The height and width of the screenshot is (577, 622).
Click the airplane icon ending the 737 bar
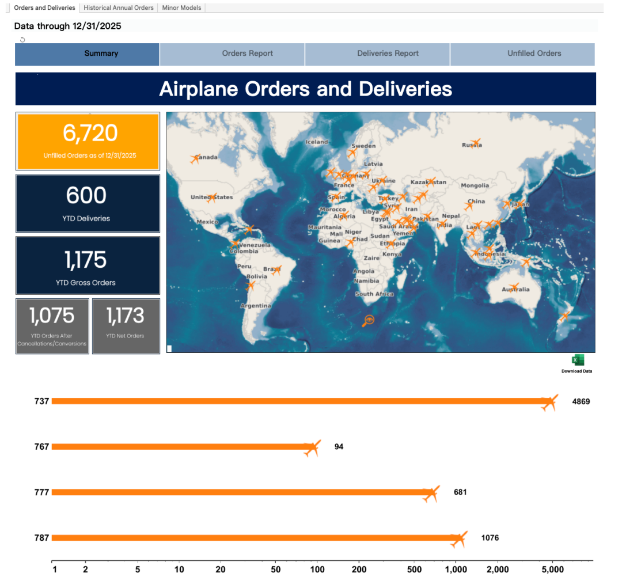(549, 403)
